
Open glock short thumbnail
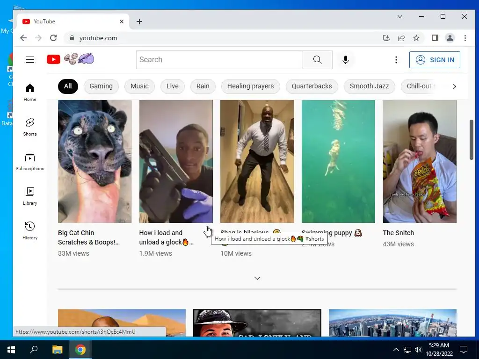[x=176, y=161]
